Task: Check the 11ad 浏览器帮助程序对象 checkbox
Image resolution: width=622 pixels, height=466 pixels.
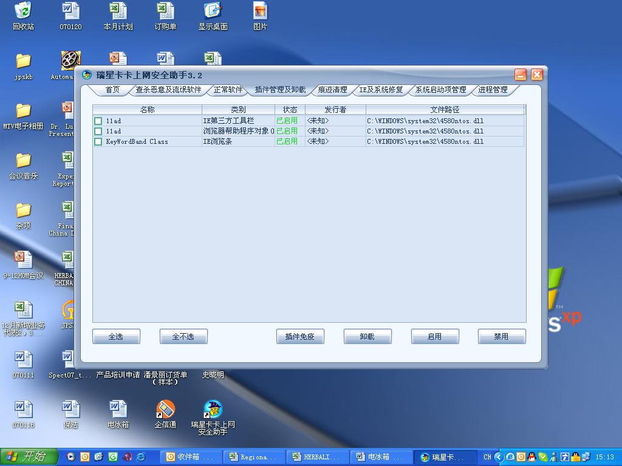Action: (x=98, y=131)
